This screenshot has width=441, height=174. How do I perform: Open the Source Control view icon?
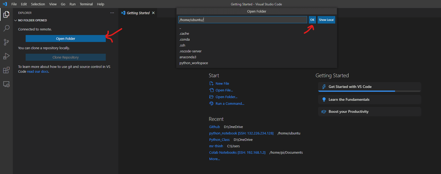pos(6,42)
